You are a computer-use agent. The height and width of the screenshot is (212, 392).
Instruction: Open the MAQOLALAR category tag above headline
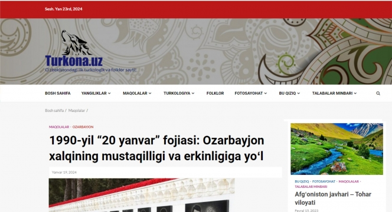pyautogui.click(x=59, y=127)
